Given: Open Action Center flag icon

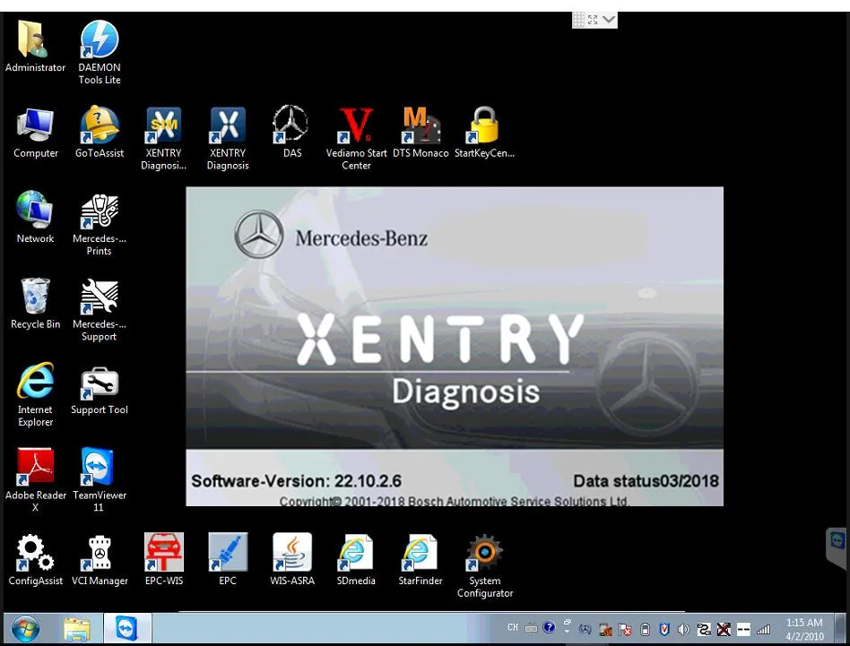Looking at the screenshot, I should click(x=625, y=630).
